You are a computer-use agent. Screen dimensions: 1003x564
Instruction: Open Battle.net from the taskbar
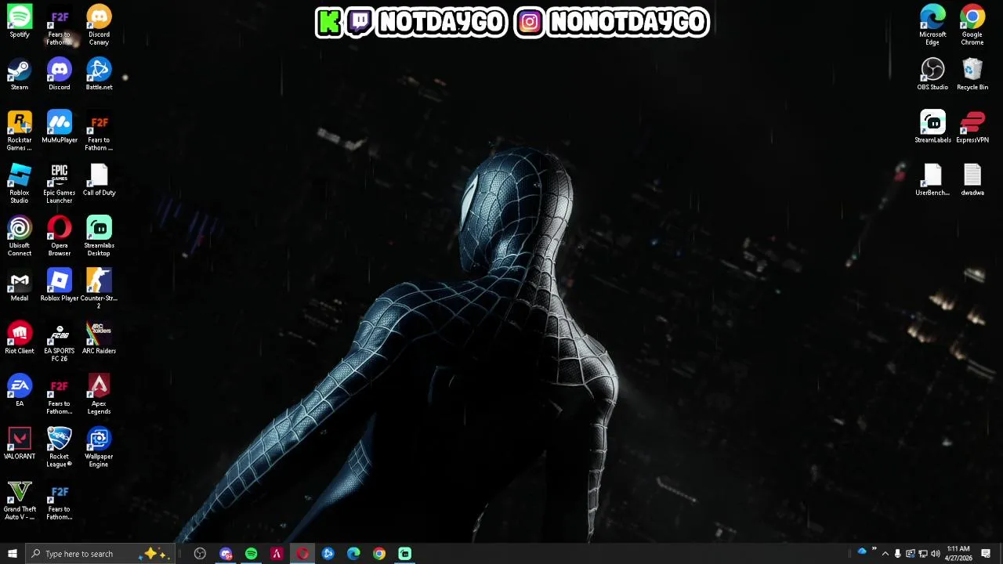[328, 554]
